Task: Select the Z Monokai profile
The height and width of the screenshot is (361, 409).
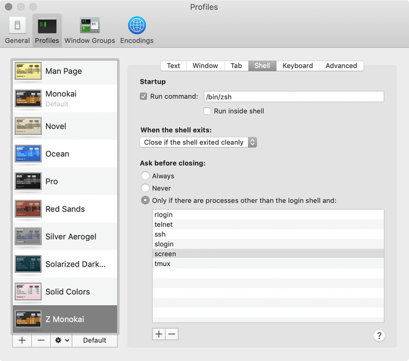Action: (65, 319)
